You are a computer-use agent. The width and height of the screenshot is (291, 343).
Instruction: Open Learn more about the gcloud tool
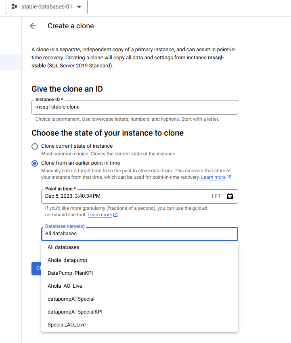point(100,215)
